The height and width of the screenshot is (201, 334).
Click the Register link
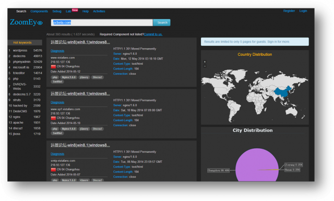[289, 11]
